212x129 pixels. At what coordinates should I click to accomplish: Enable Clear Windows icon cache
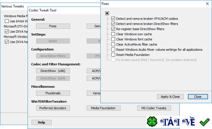[x=113, y=34]
